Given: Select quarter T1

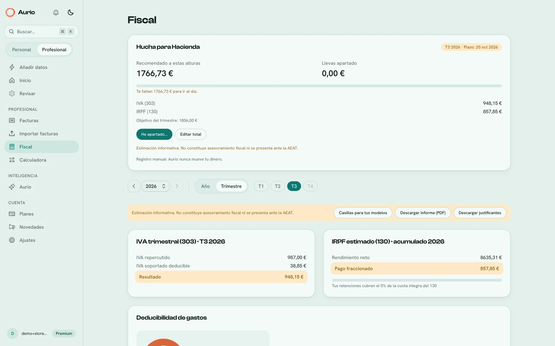Looking at the screenshot, I should (x=261, y=186).
